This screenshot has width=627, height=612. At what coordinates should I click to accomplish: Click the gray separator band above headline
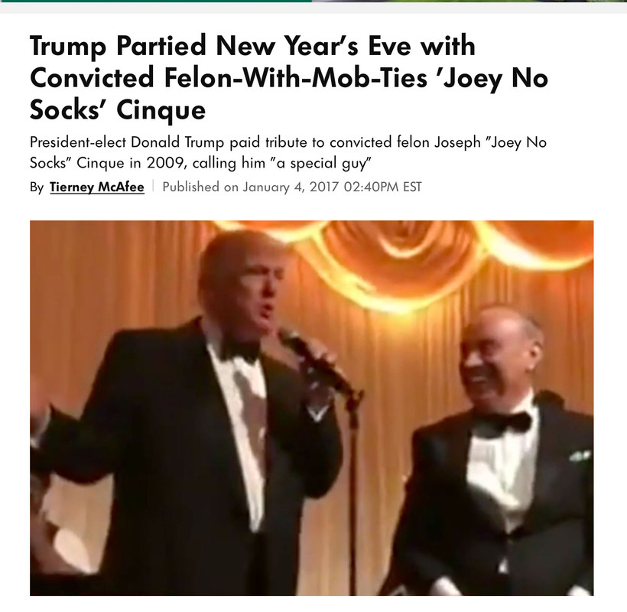[313, 8]
